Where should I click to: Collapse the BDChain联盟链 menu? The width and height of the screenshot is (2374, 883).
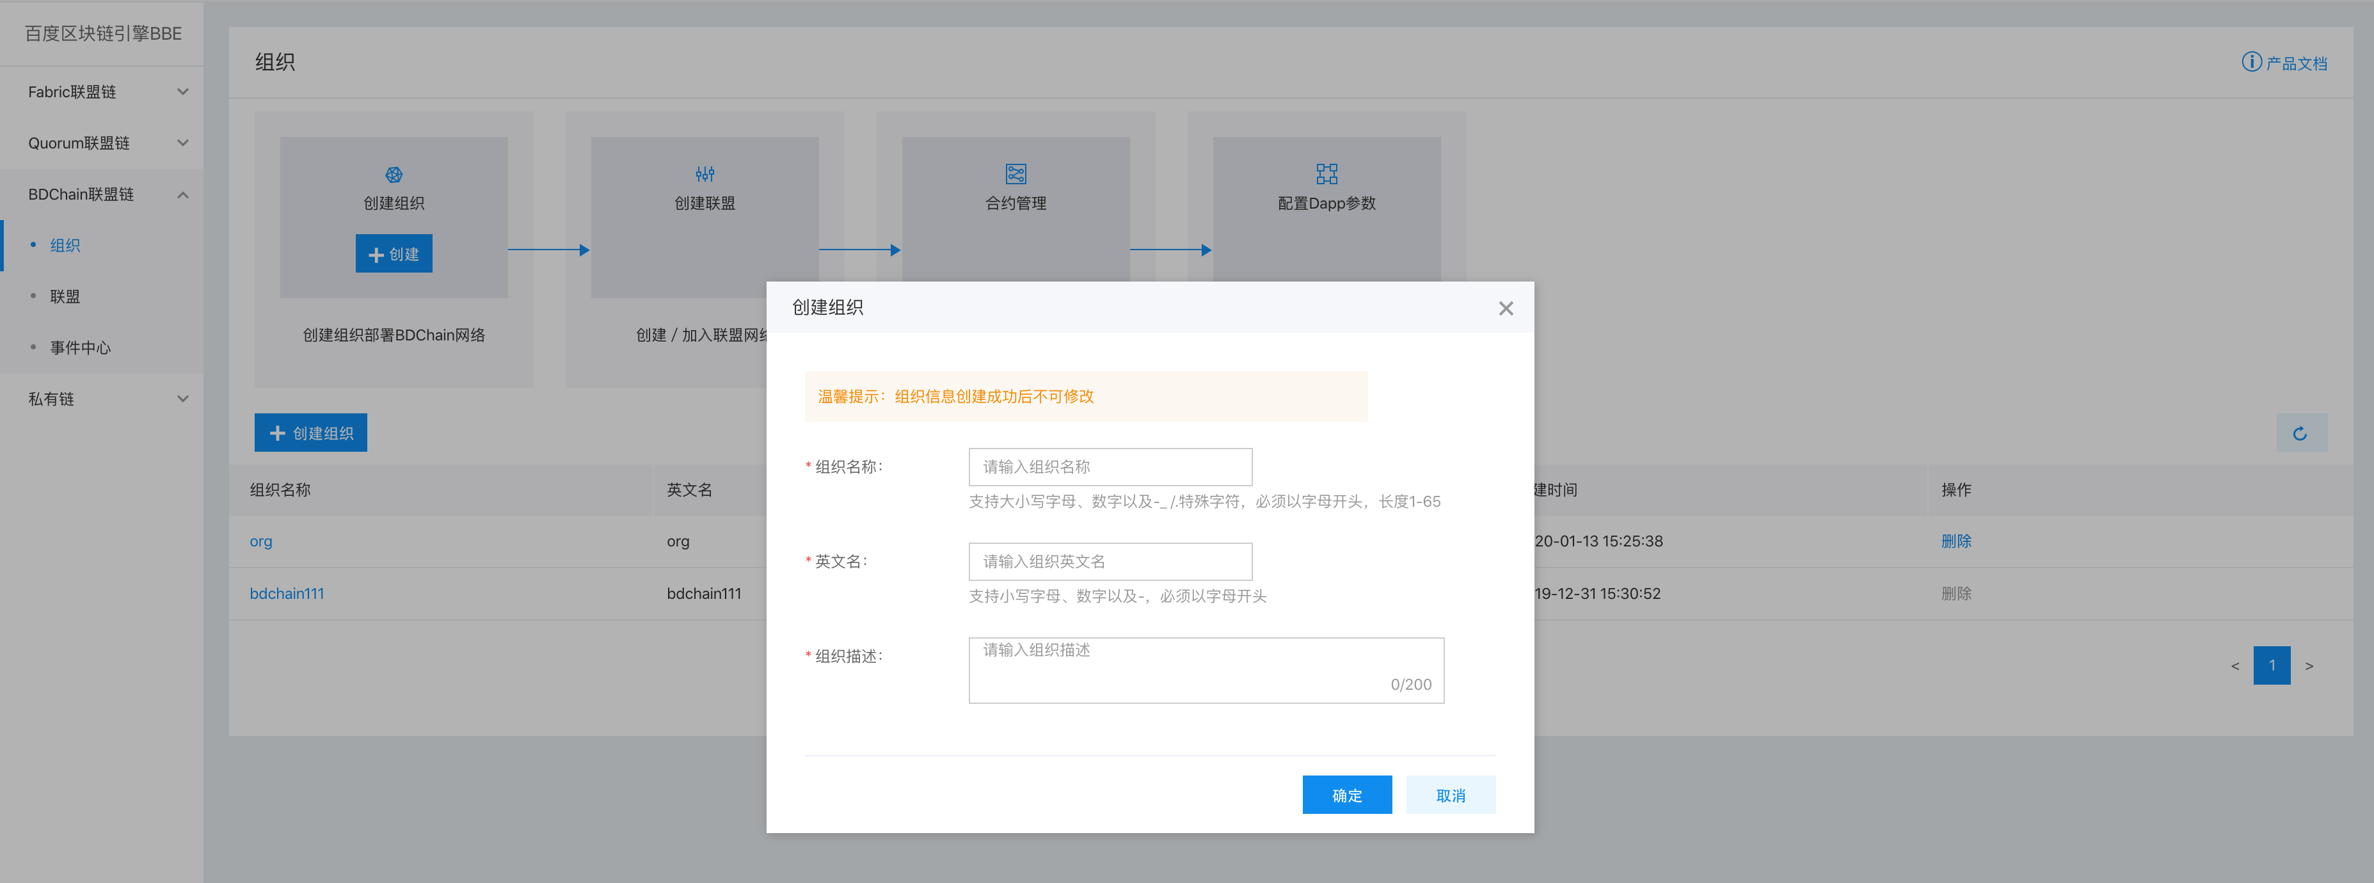tap(101, 195)
